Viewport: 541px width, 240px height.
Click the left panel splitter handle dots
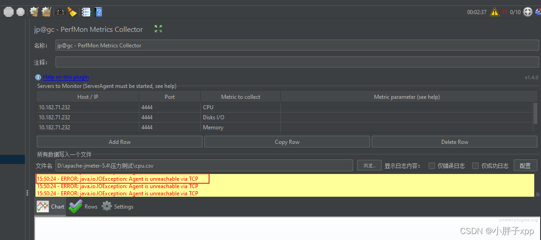click(27, 194)
